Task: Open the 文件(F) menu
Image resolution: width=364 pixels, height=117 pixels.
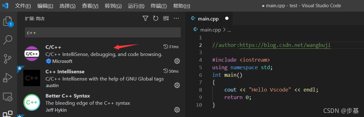Action: coord(23,6)
